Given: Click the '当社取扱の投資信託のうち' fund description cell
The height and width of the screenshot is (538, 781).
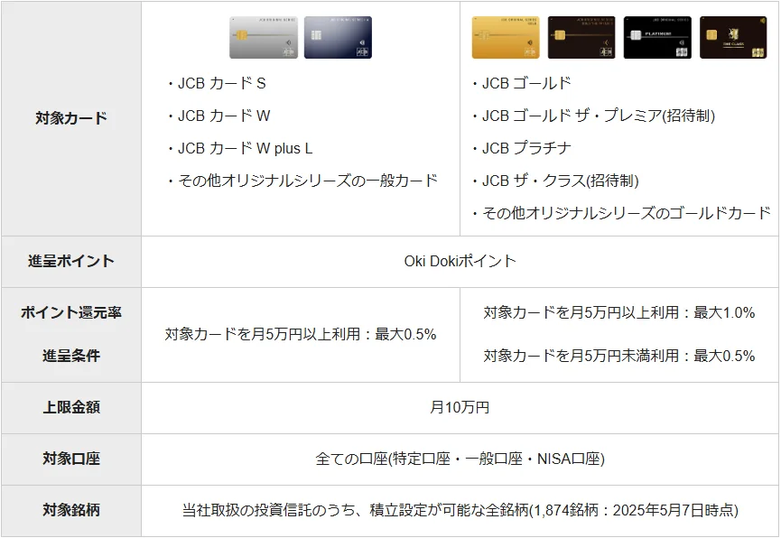Looking at the screenshot, I should 460,510.
